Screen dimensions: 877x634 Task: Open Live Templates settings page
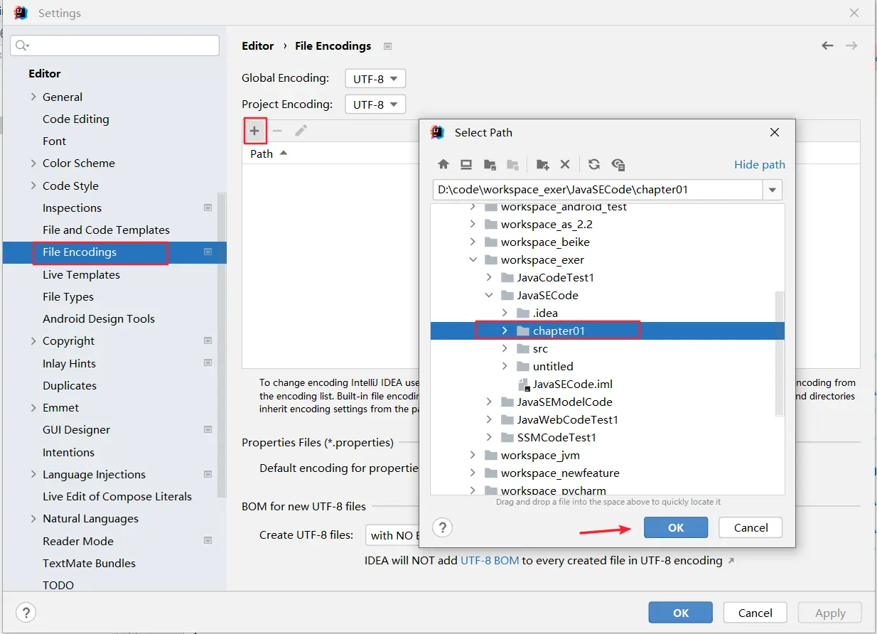click(x=81, y=274)
